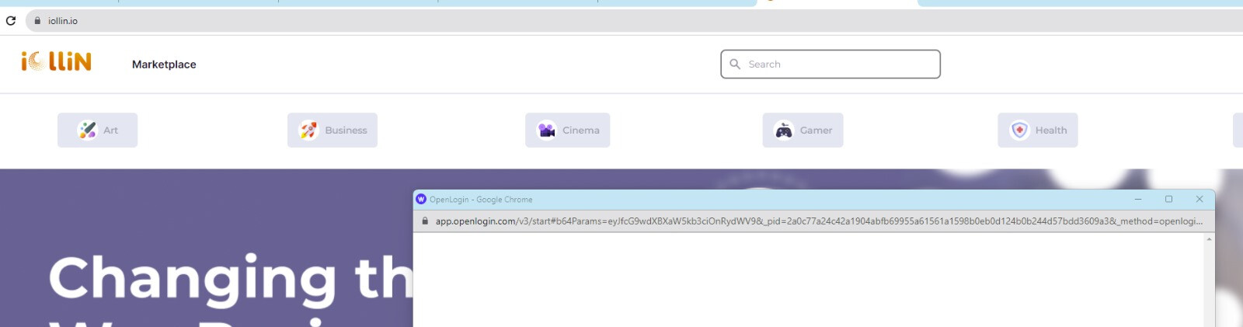The image size is (1243, 327).
Task: Close the OpenLogin popup window
Action: coord(1199,200)
